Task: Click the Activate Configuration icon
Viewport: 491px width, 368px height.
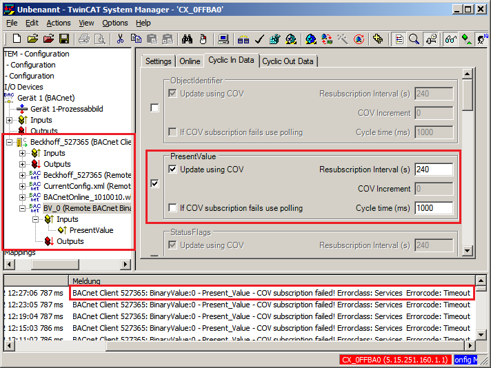Action: pyautogui.click(x=275, y=39)
